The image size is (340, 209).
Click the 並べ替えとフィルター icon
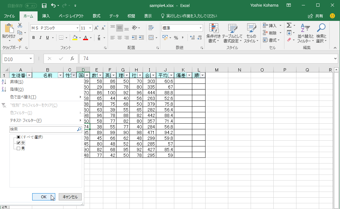point(306,33)
